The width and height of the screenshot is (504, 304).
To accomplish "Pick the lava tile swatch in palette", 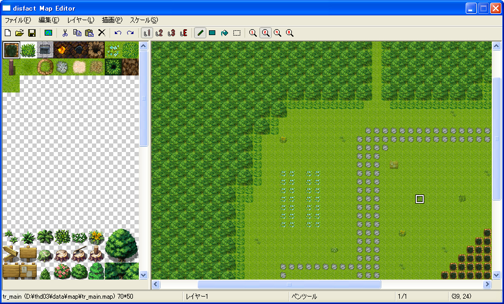I will (62, 50).
